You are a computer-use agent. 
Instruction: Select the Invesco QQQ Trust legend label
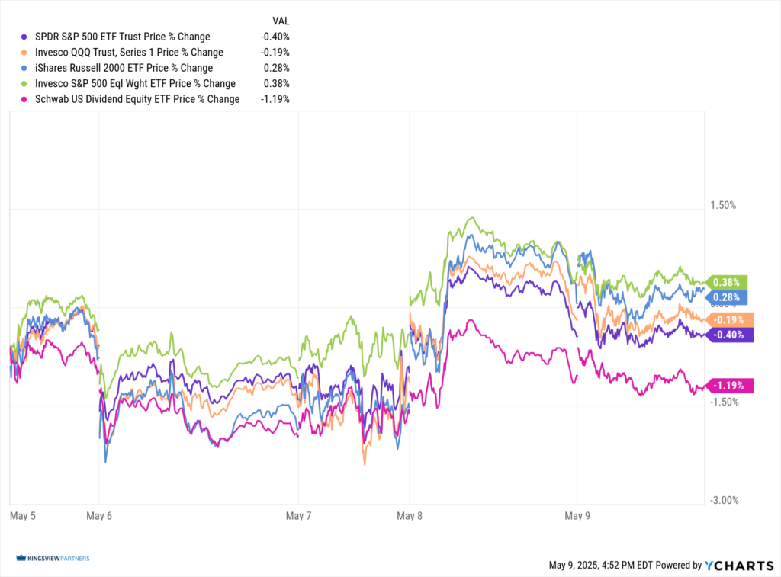click(129, 53)
